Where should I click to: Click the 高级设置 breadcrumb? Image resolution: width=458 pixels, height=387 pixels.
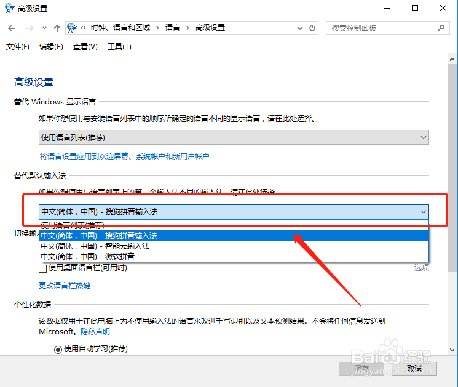[210, 28]
